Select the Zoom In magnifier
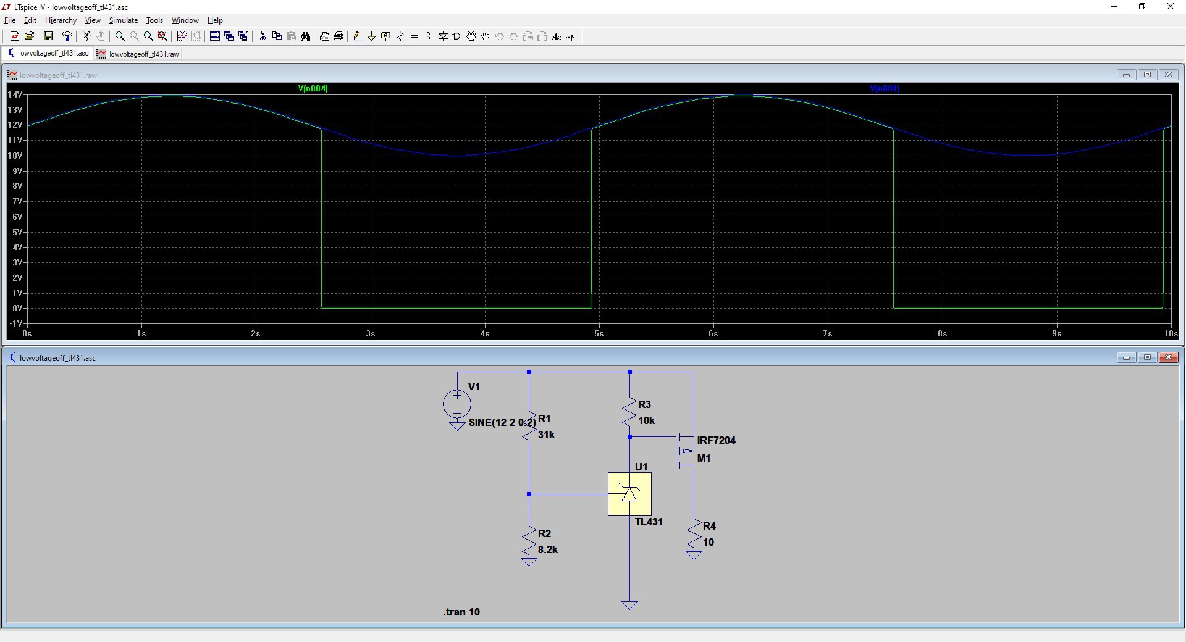1186x642 pixels. [120, 36]
